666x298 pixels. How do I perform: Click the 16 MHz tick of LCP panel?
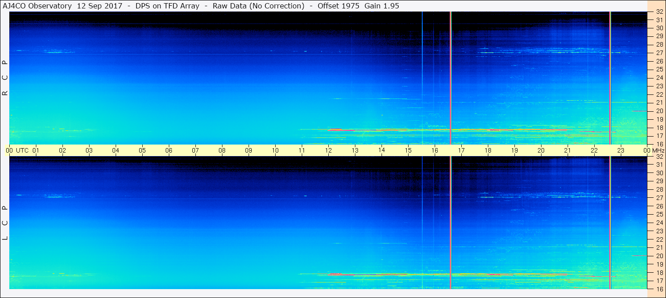click(x=659, y=289)
